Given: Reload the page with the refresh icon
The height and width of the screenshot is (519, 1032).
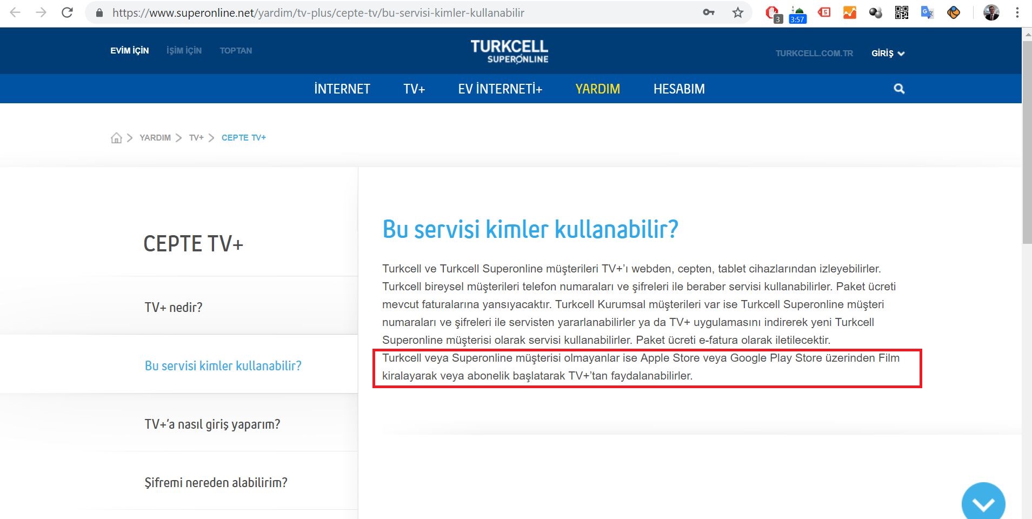Looking at the screenshot, I should [67, 12].
